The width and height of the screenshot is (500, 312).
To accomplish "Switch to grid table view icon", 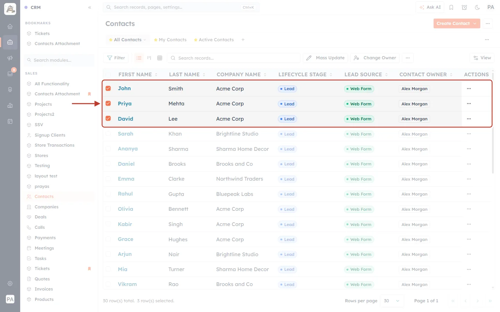I will click(x=160, y=58).
